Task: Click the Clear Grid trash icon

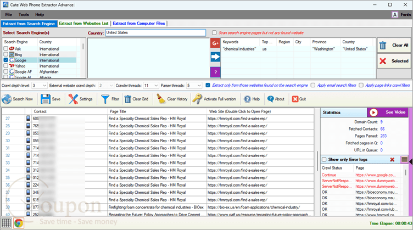Action: [x=128, y=99]
